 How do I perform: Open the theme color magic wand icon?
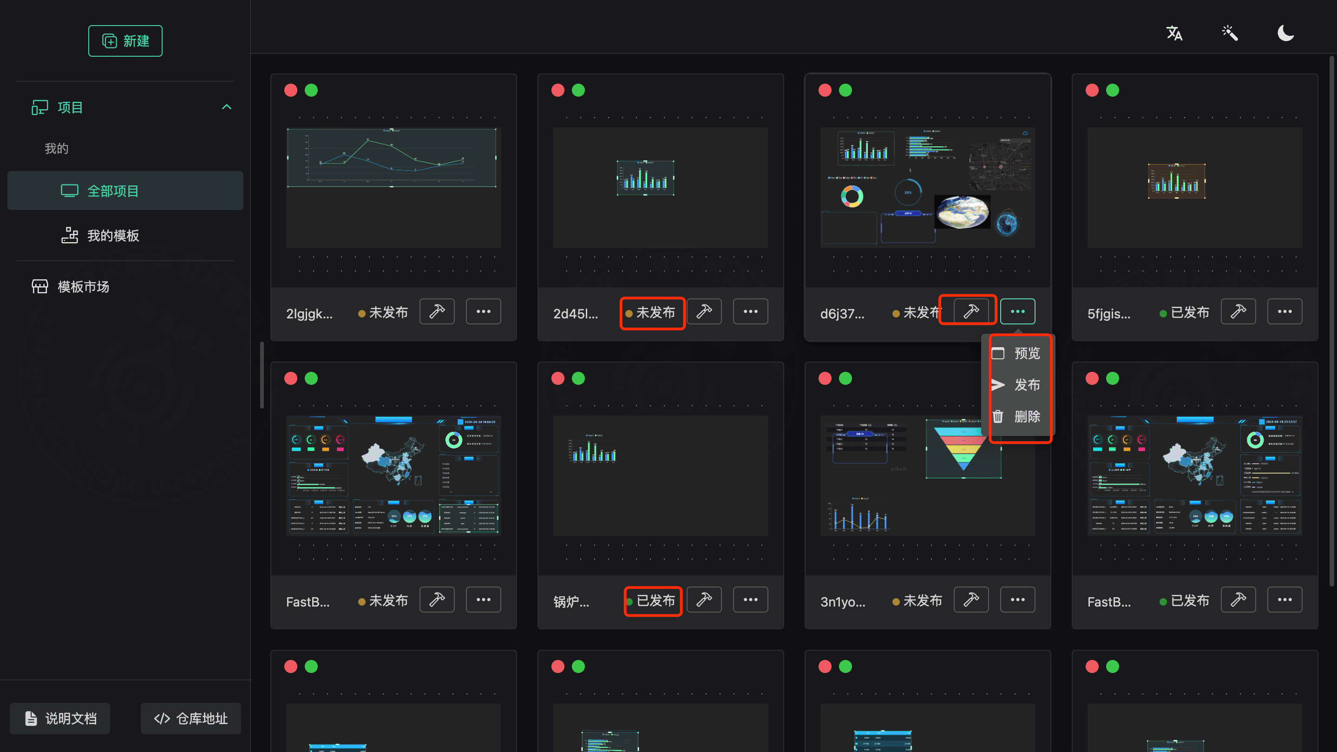coord(1230,33)
